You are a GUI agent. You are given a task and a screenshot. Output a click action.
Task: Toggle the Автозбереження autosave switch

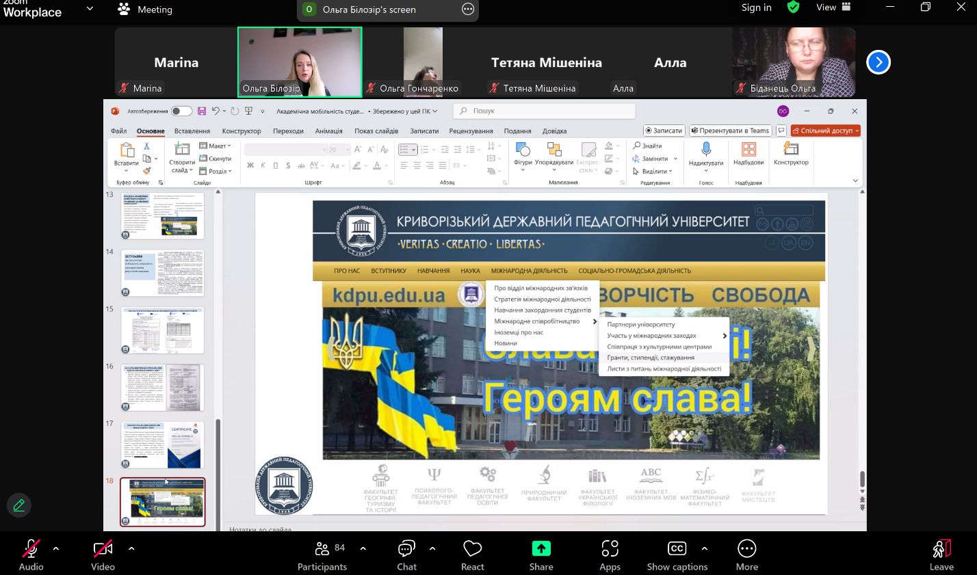coord(181,111)
